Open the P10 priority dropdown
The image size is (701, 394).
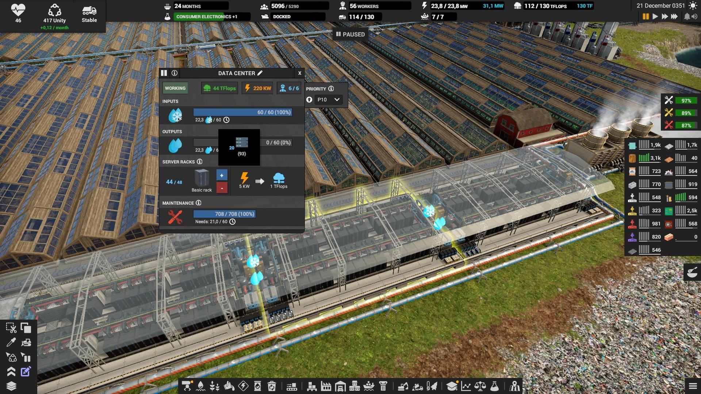tap(328, 100)
